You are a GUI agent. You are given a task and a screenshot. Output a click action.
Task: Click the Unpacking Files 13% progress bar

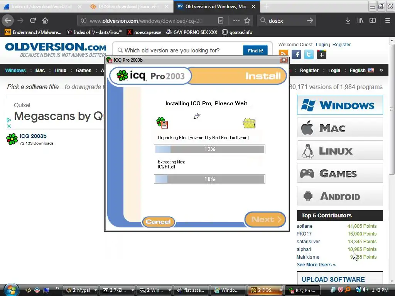209,149
